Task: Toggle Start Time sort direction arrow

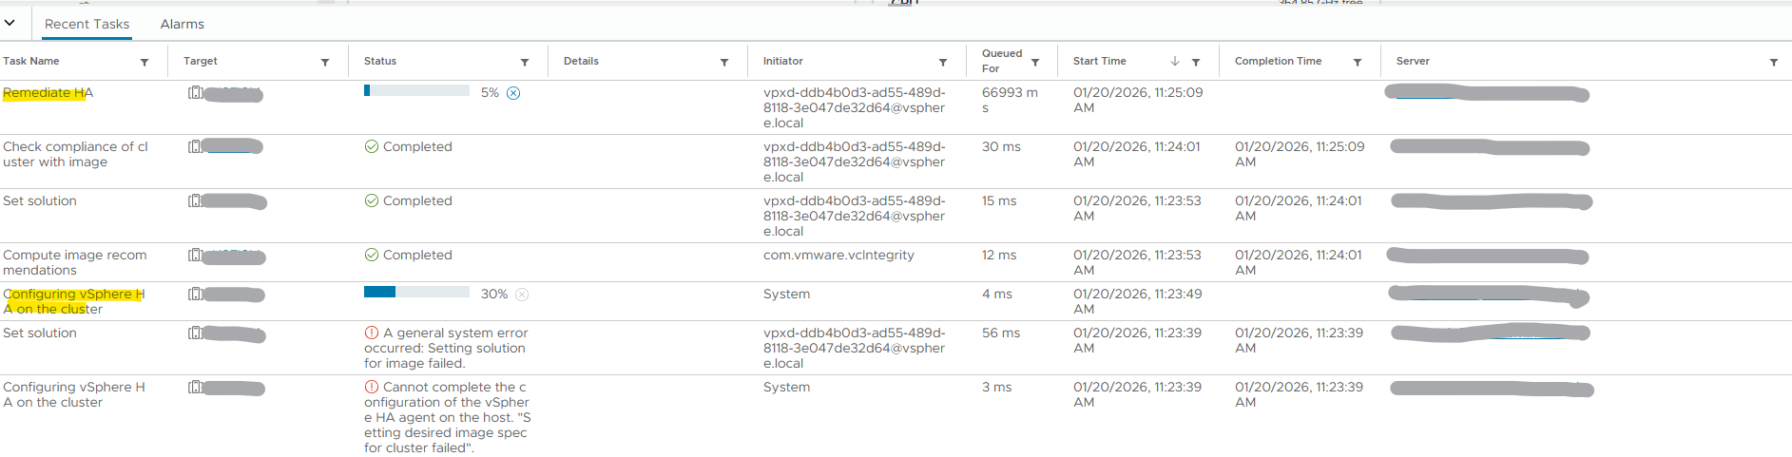Action: click(1175, 61)
